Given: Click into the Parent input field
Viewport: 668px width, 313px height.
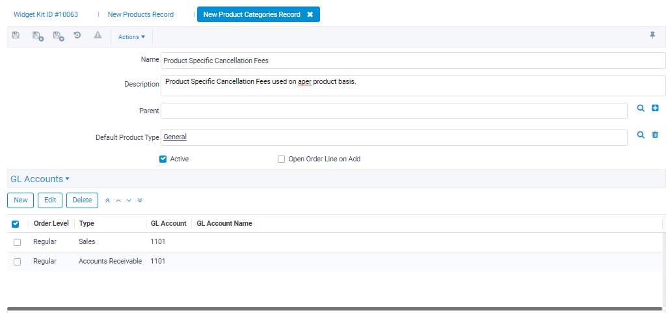Looking at the screenshot, I should click(394, 111).
